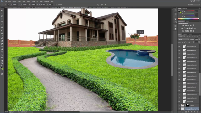
Task: Add a Black & White adjustment
Action: [x=187, y=28]
